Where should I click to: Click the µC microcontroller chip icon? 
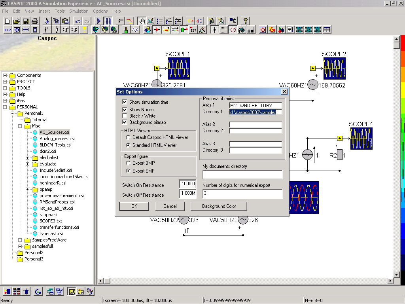299,30
